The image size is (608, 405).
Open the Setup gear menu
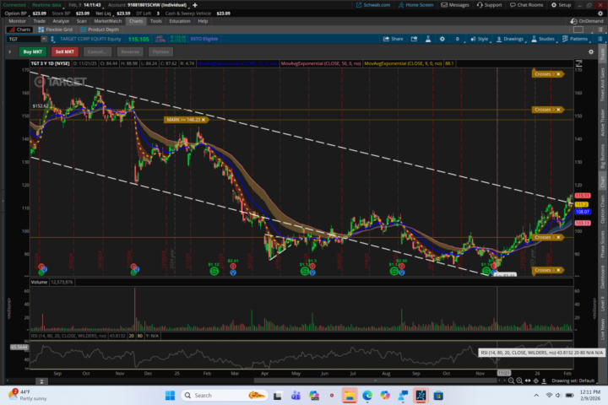(x=561, y=5)
